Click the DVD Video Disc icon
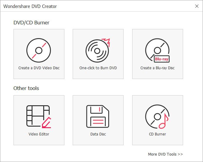 (39, 50)
